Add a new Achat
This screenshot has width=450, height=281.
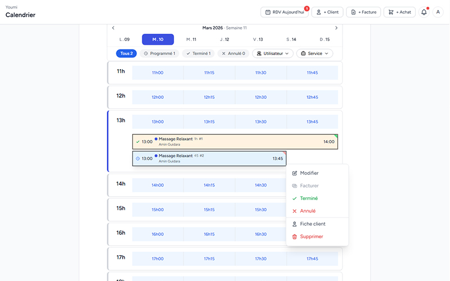399,12
